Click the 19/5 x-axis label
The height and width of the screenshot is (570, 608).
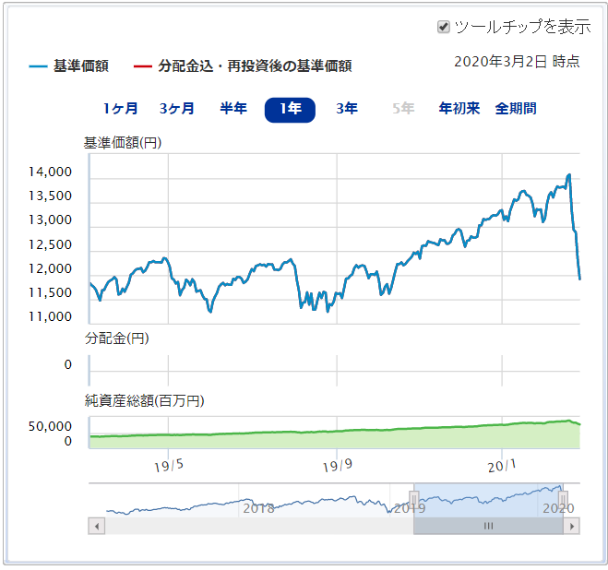coord(169,465)
